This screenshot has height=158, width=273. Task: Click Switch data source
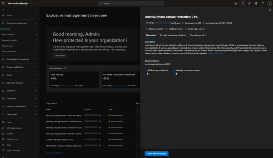pyautogui.click(x=195, y=29)
